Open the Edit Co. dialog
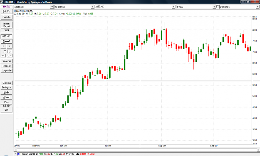This screenshot has width=260, height=156. click(x=7, y=12)
